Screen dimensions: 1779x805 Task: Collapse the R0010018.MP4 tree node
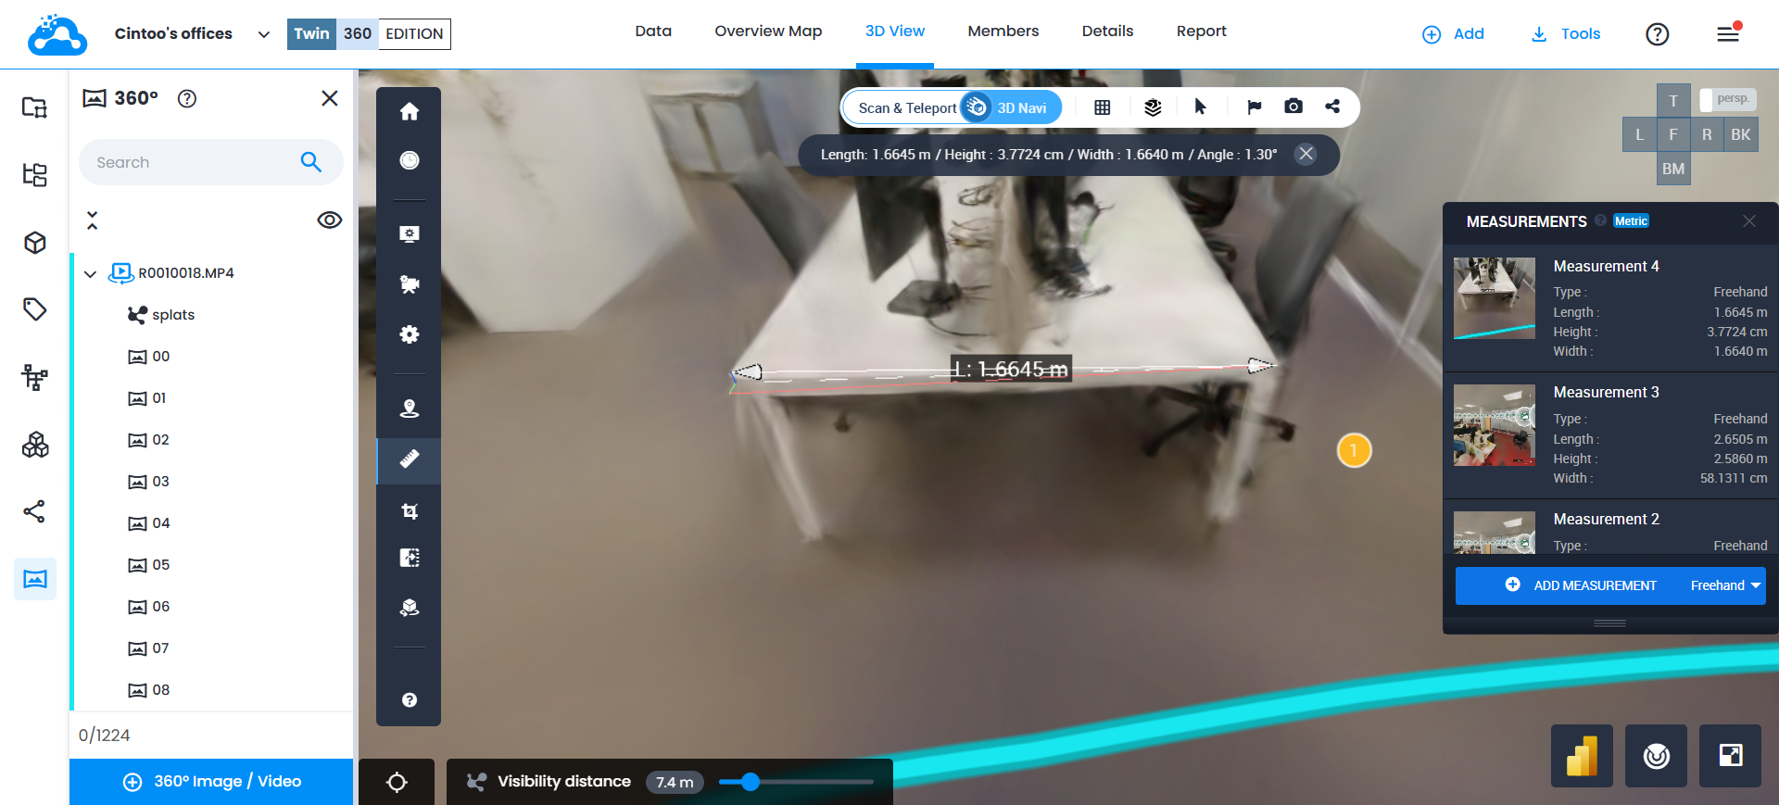[90, 274]
